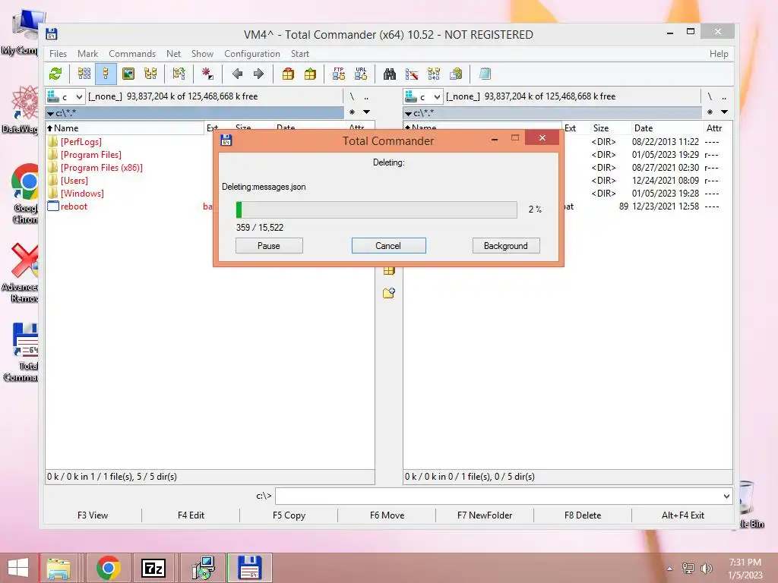The height and width of the screenshot is (583, 778).
Task: Switch to Brief file list view icon
Action: tap(84, 74)
